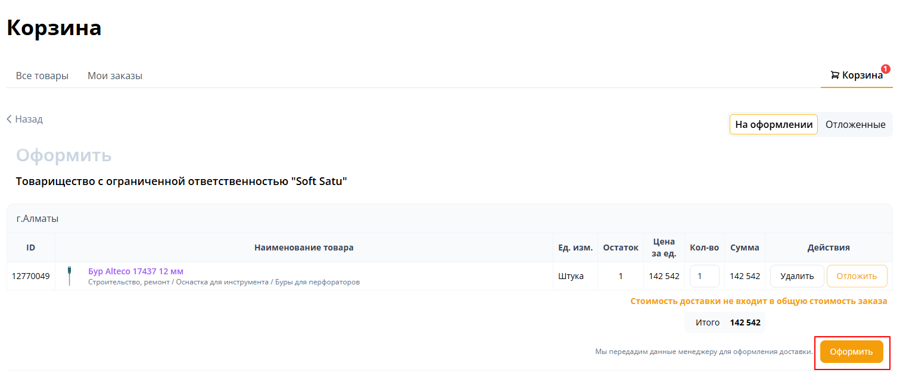The image size is (906, 379).
Task: Go back using Назад link
Action: pyautogui.click(x=25, y=119)
